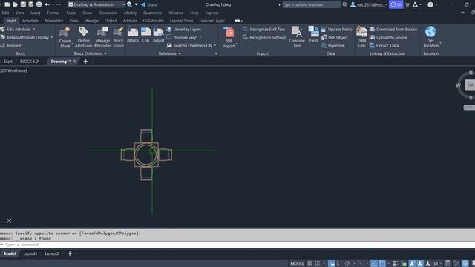Screen dimensions: 475x267
Task: Toggle 2D object snap in the status bar
Action: point(382,263)
